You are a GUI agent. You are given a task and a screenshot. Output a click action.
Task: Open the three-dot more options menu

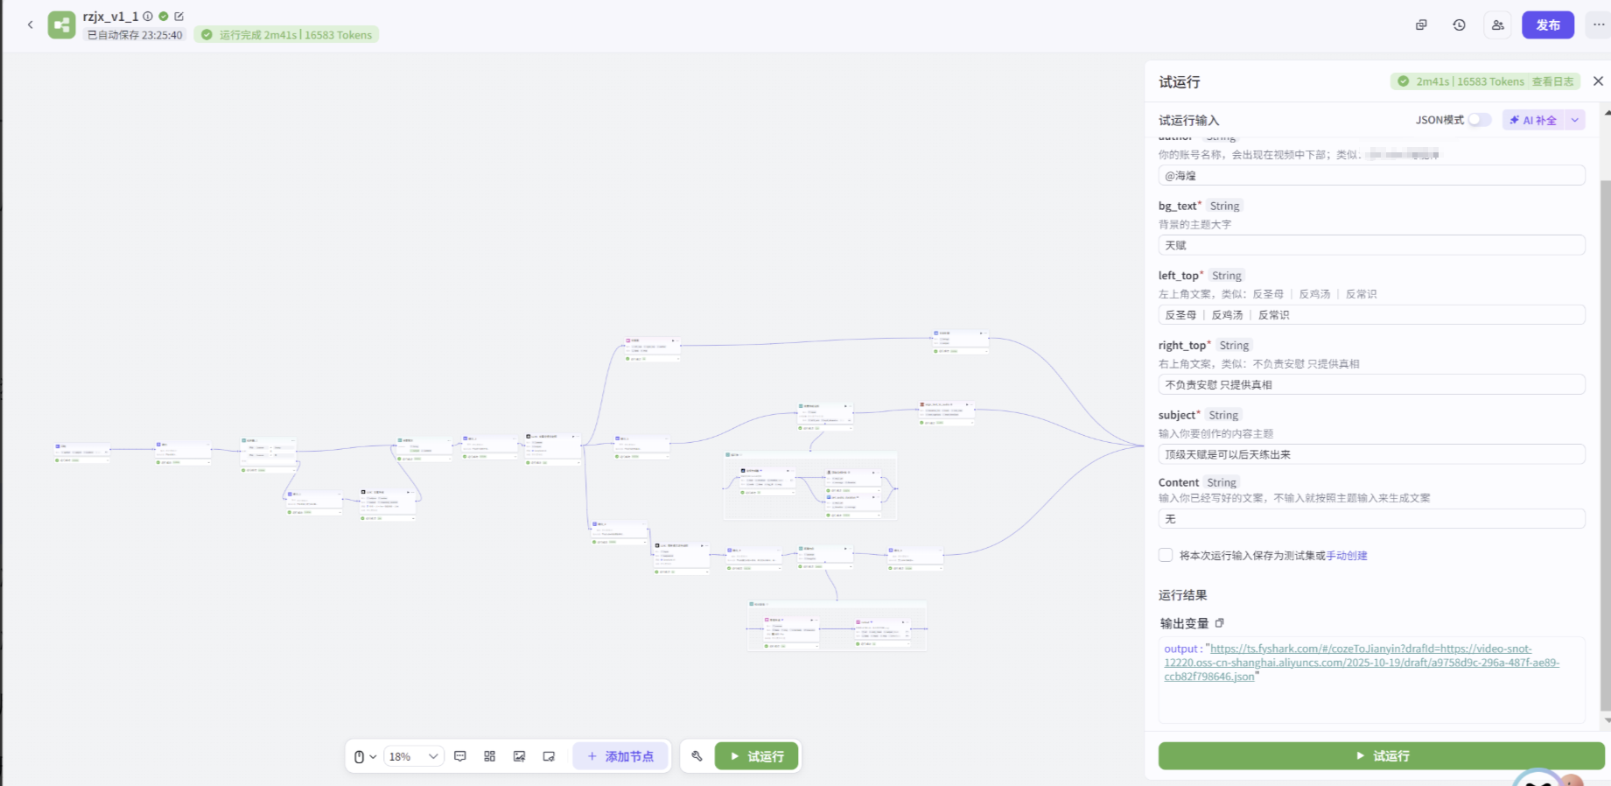click(1599, 25)
